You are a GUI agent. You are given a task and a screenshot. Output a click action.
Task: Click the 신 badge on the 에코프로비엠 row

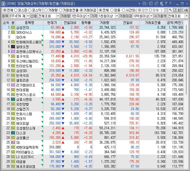click(x=13, y=166)
